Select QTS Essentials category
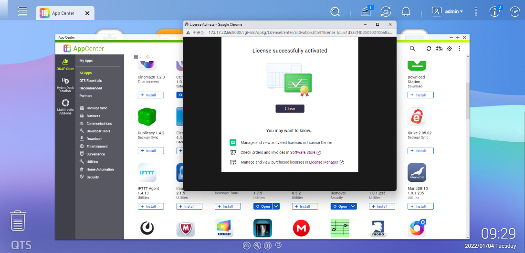 (x=90, y=80)
